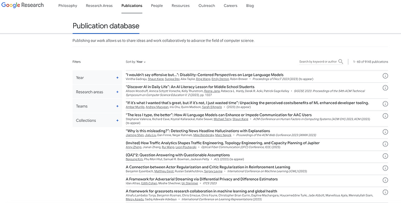Screen dimensions: 401x203
Task: Expand the Collections filter
Action: [x=97, y=120]
